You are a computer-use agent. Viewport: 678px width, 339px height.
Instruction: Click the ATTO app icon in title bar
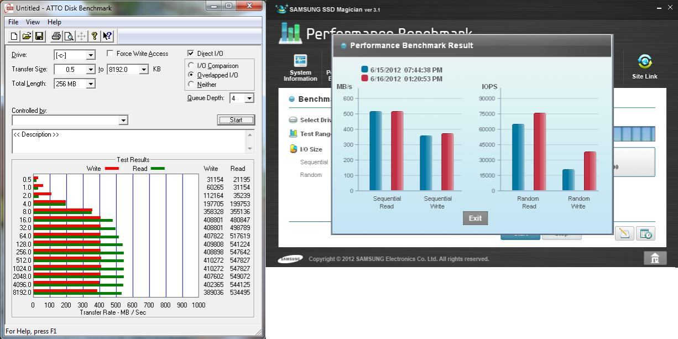click(x=9, y=8)
